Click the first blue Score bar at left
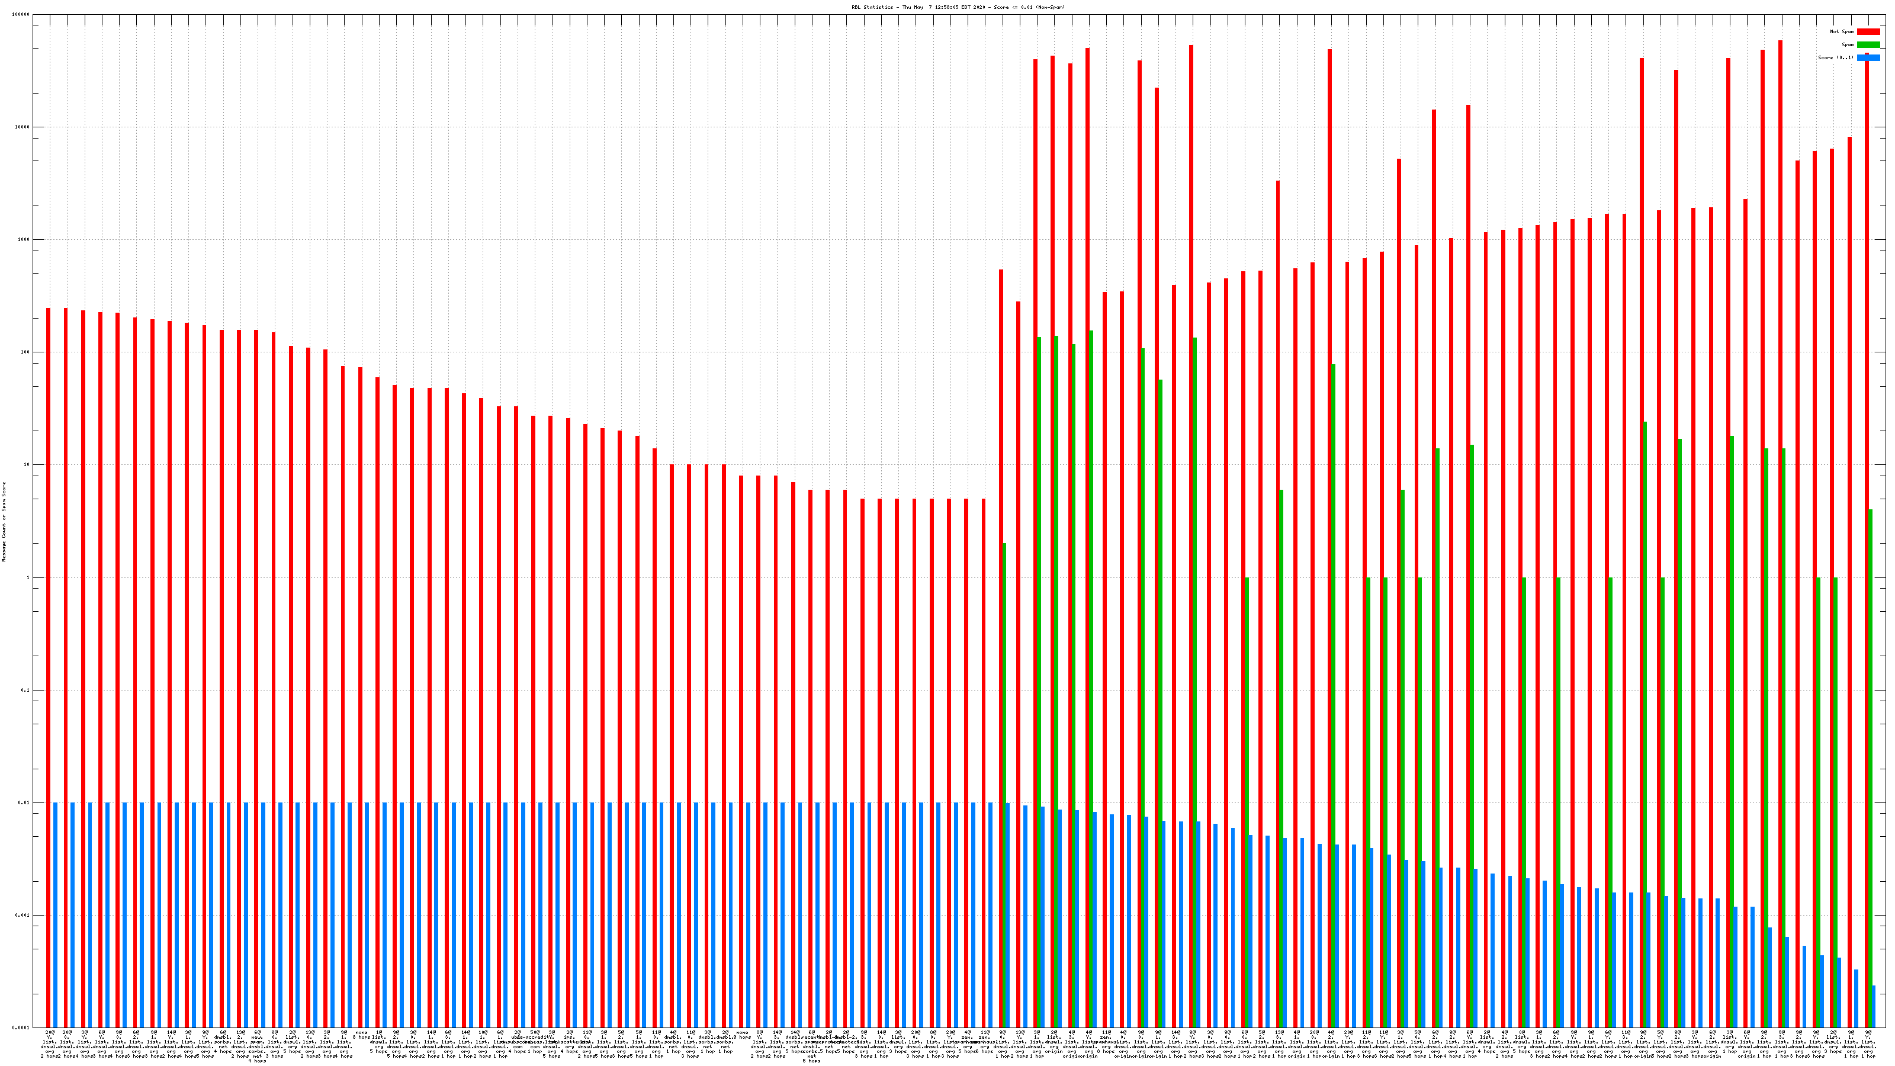The image size is (1895, 1066). 55,915
